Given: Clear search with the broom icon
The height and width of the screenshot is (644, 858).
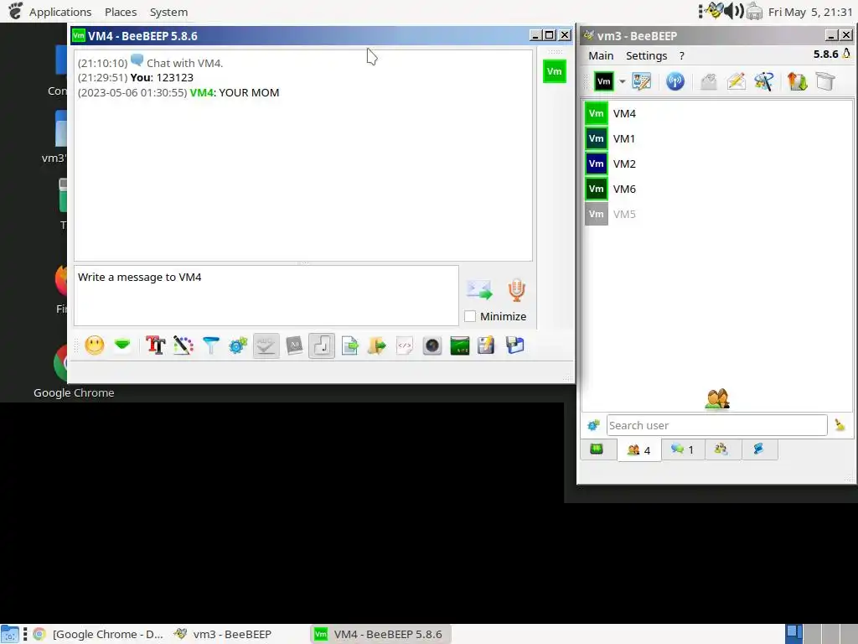Looking at the screenshot, I should point(840,425).
